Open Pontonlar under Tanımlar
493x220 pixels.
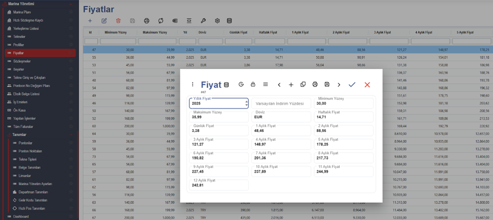[26, 143]
